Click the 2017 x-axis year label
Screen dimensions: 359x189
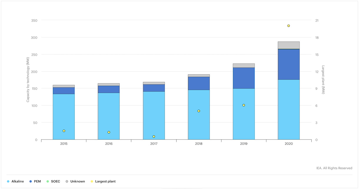[x=154, y=144]
